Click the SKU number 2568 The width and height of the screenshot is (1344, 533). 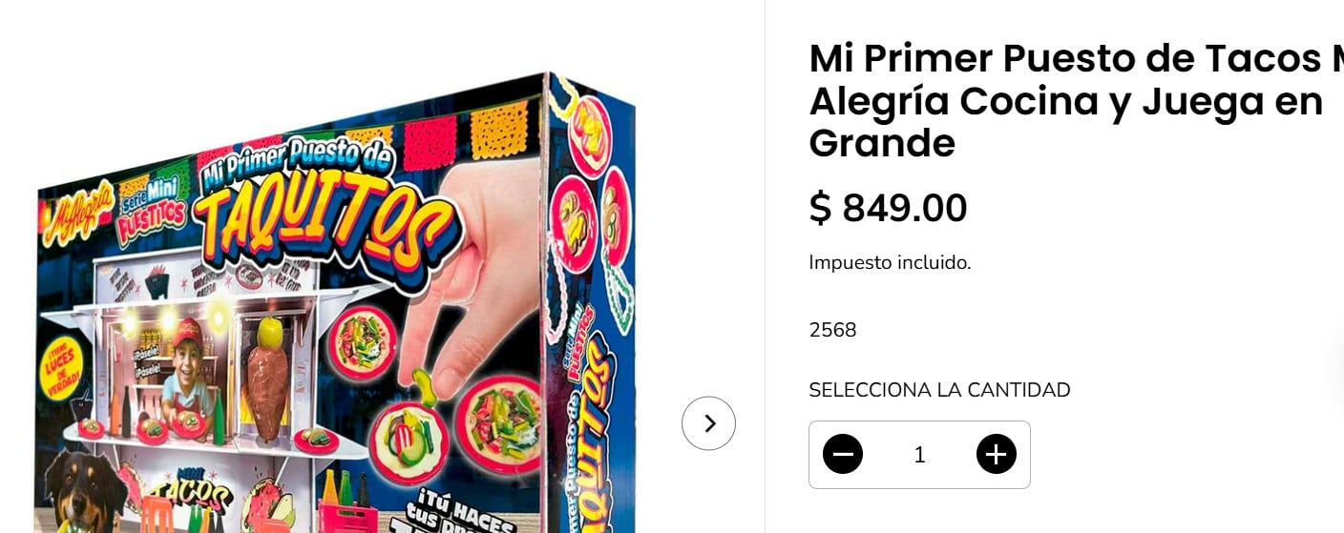pos(832,330)
